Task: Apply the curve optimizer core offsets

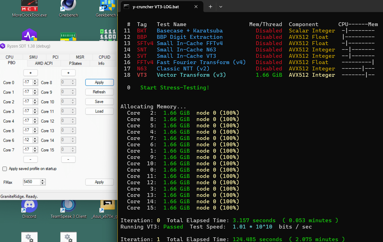Action: (99, 82)
